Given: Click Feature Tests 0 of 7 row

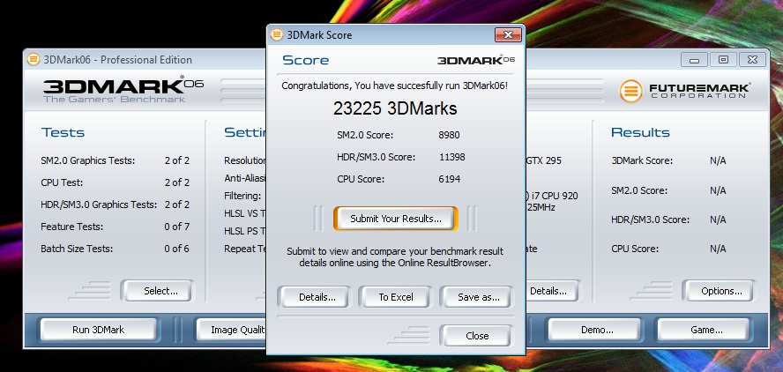Looking at the screenshot, I should (115, 227).
